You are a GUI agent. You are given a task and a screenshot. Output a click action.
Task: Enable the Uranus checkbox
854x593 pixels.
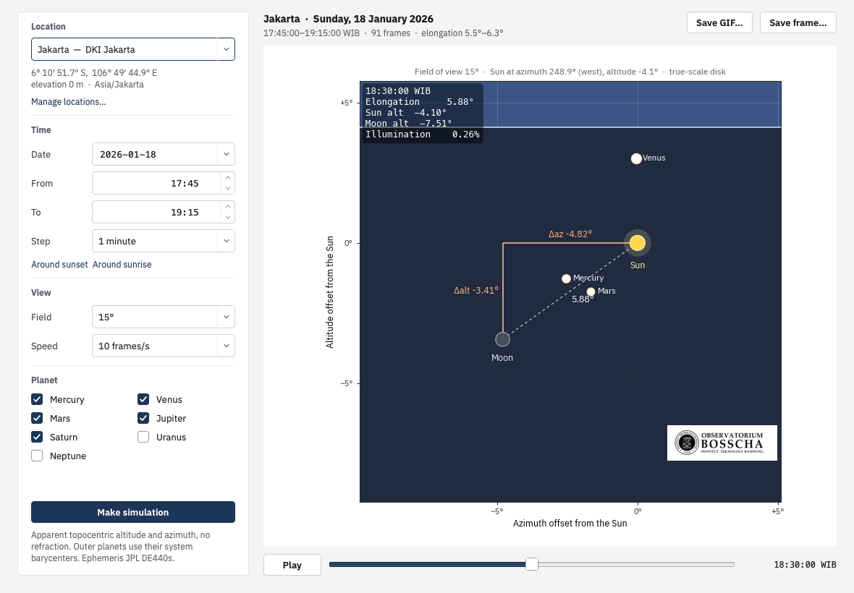143,437
